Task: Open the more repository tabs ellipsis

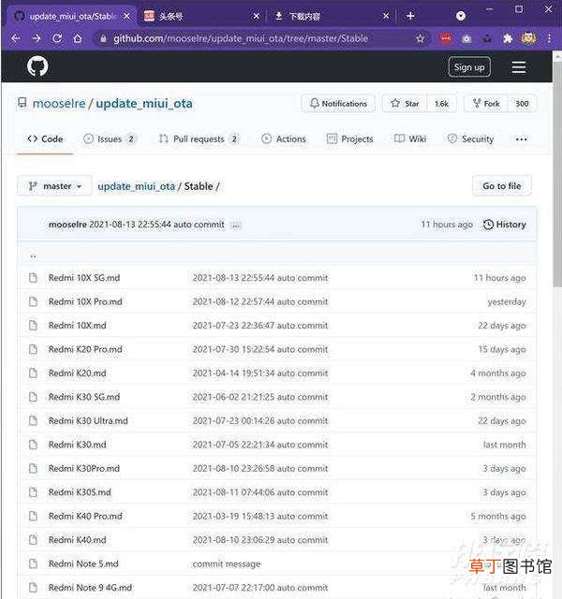Action: 521,139
